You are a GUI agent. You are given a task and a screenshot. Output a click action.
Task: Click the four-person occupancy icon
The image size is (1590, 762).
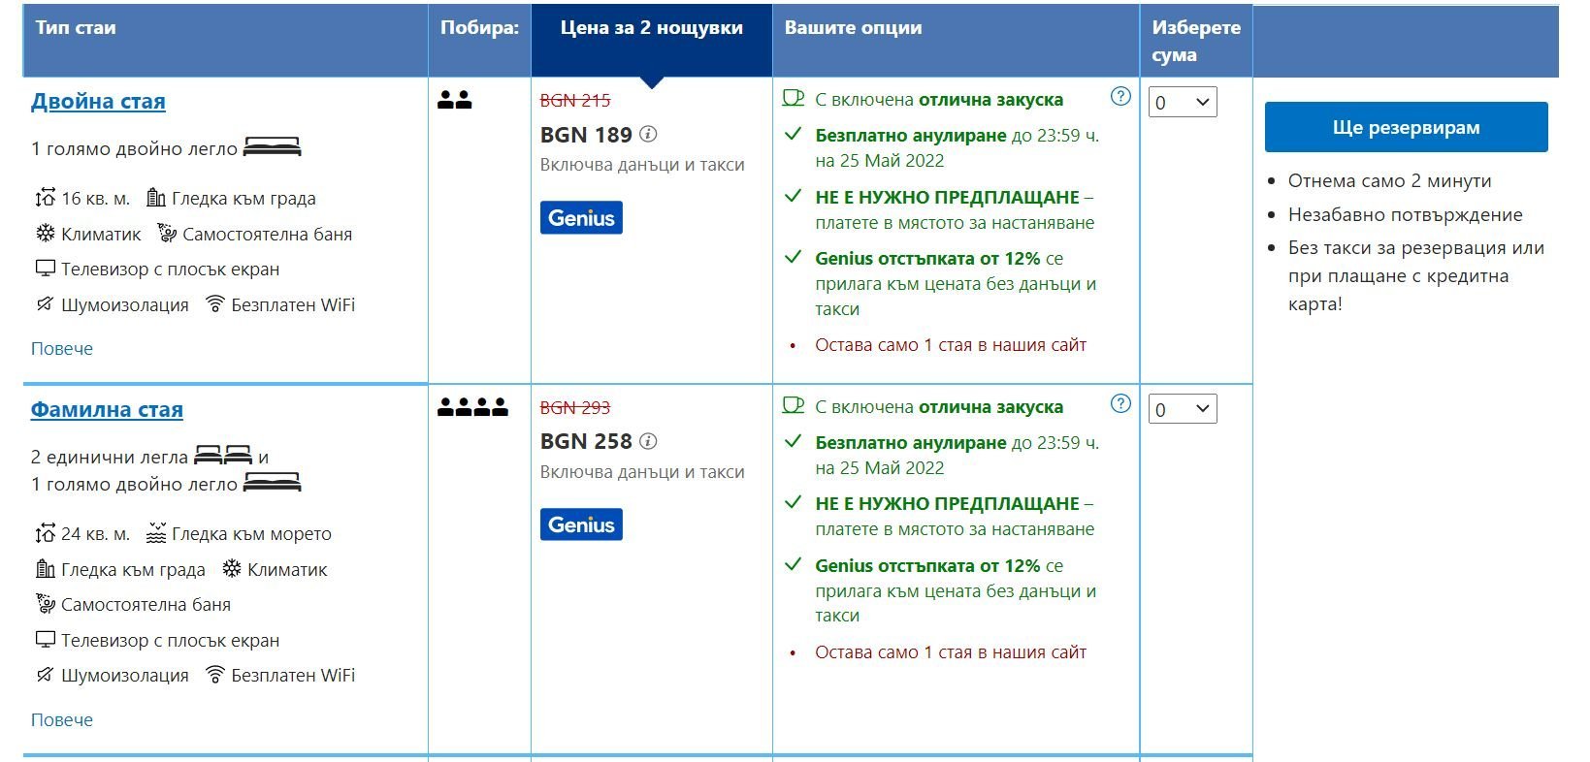tap(472, 407)
